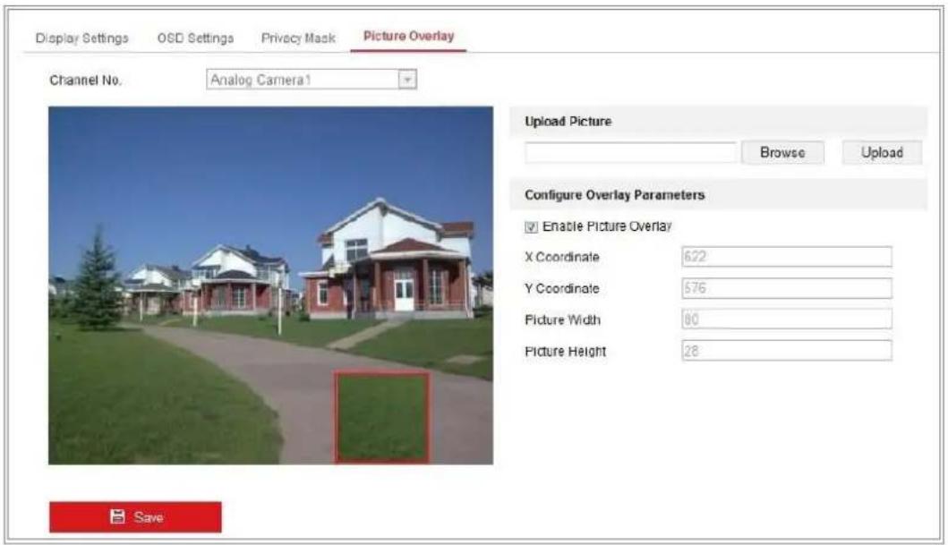This screenshot has width=948, height=545.
Task: Click the Picture Height field
Action: click(x=787, y=351)
